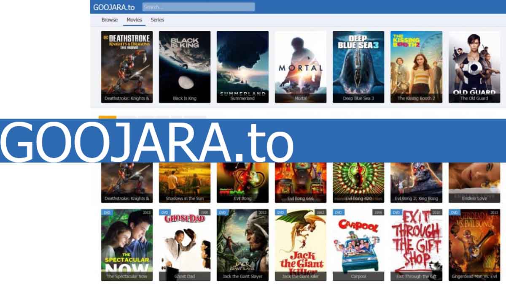Viewport: 506px width, 285px height.
Task: Click DVD badge on Jack the Giant Killer
Action: point(280,212)
